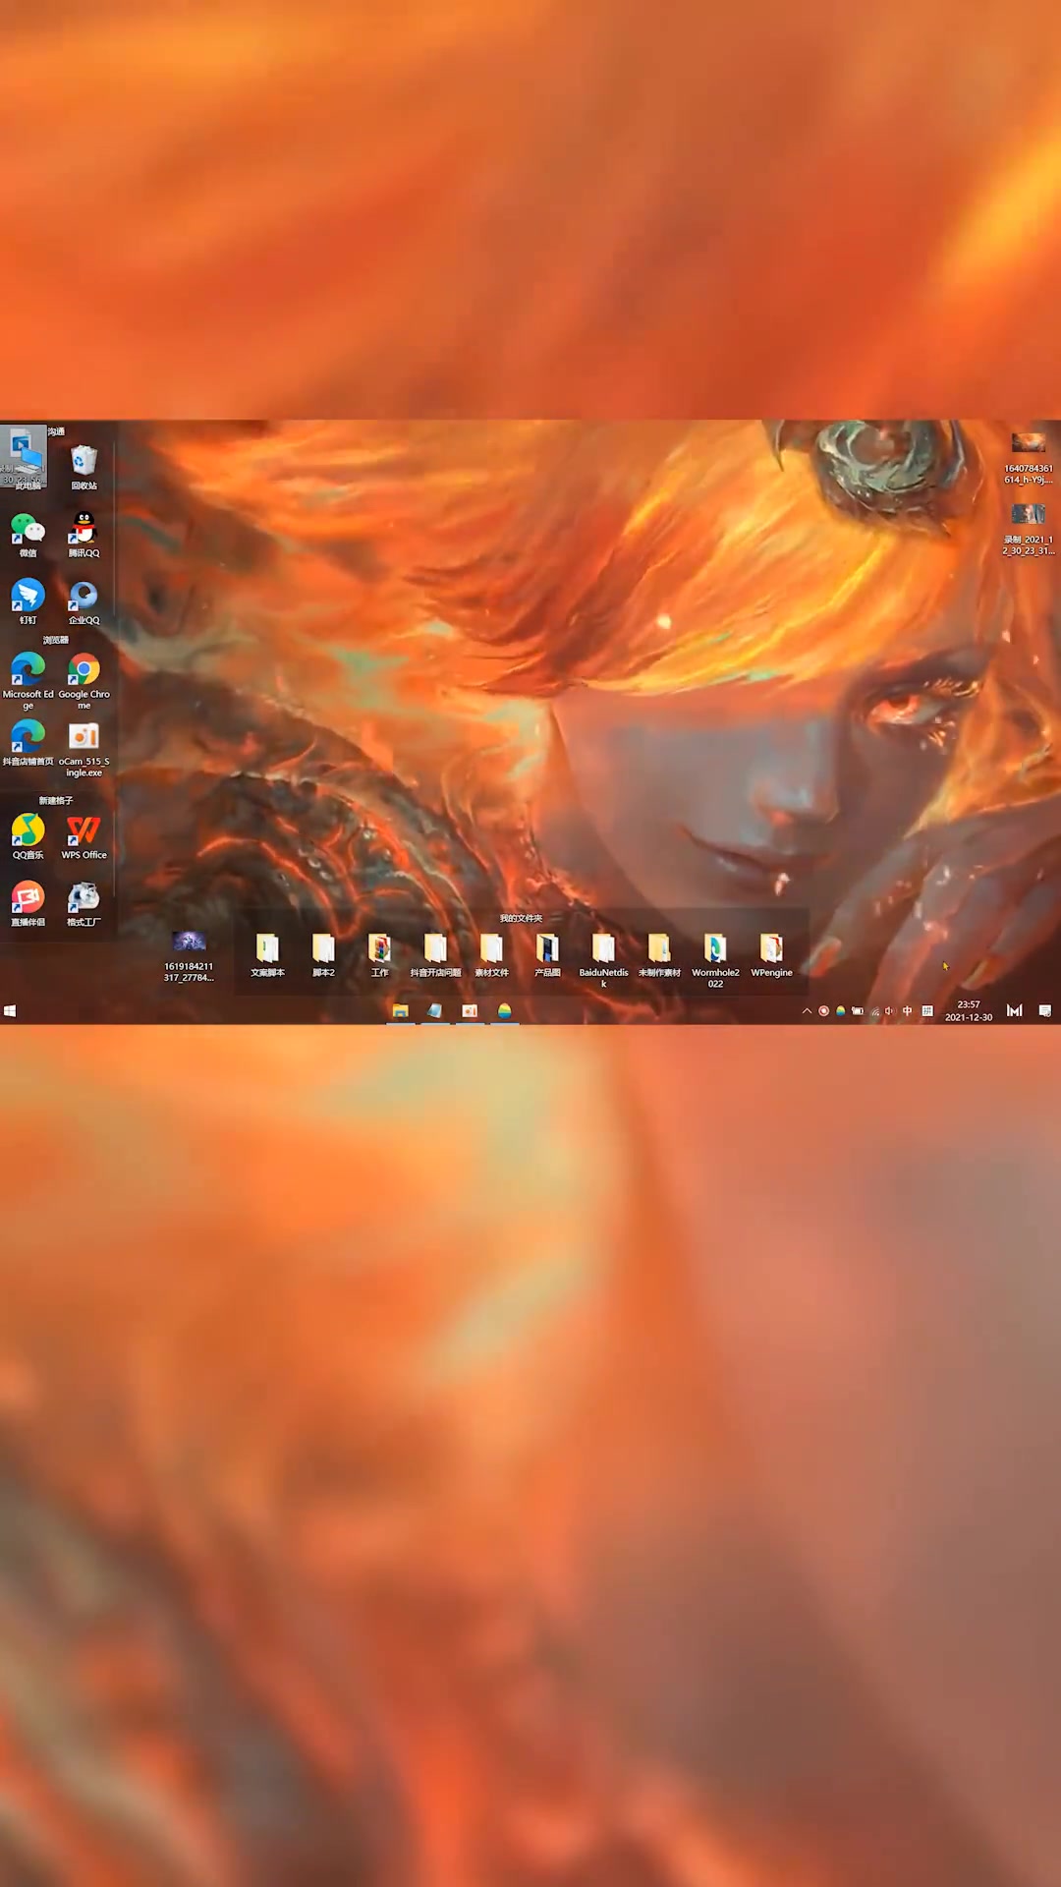Select the 脚本2 folder
Screen dimensions: 1061x1887
(x=323, y=955)
